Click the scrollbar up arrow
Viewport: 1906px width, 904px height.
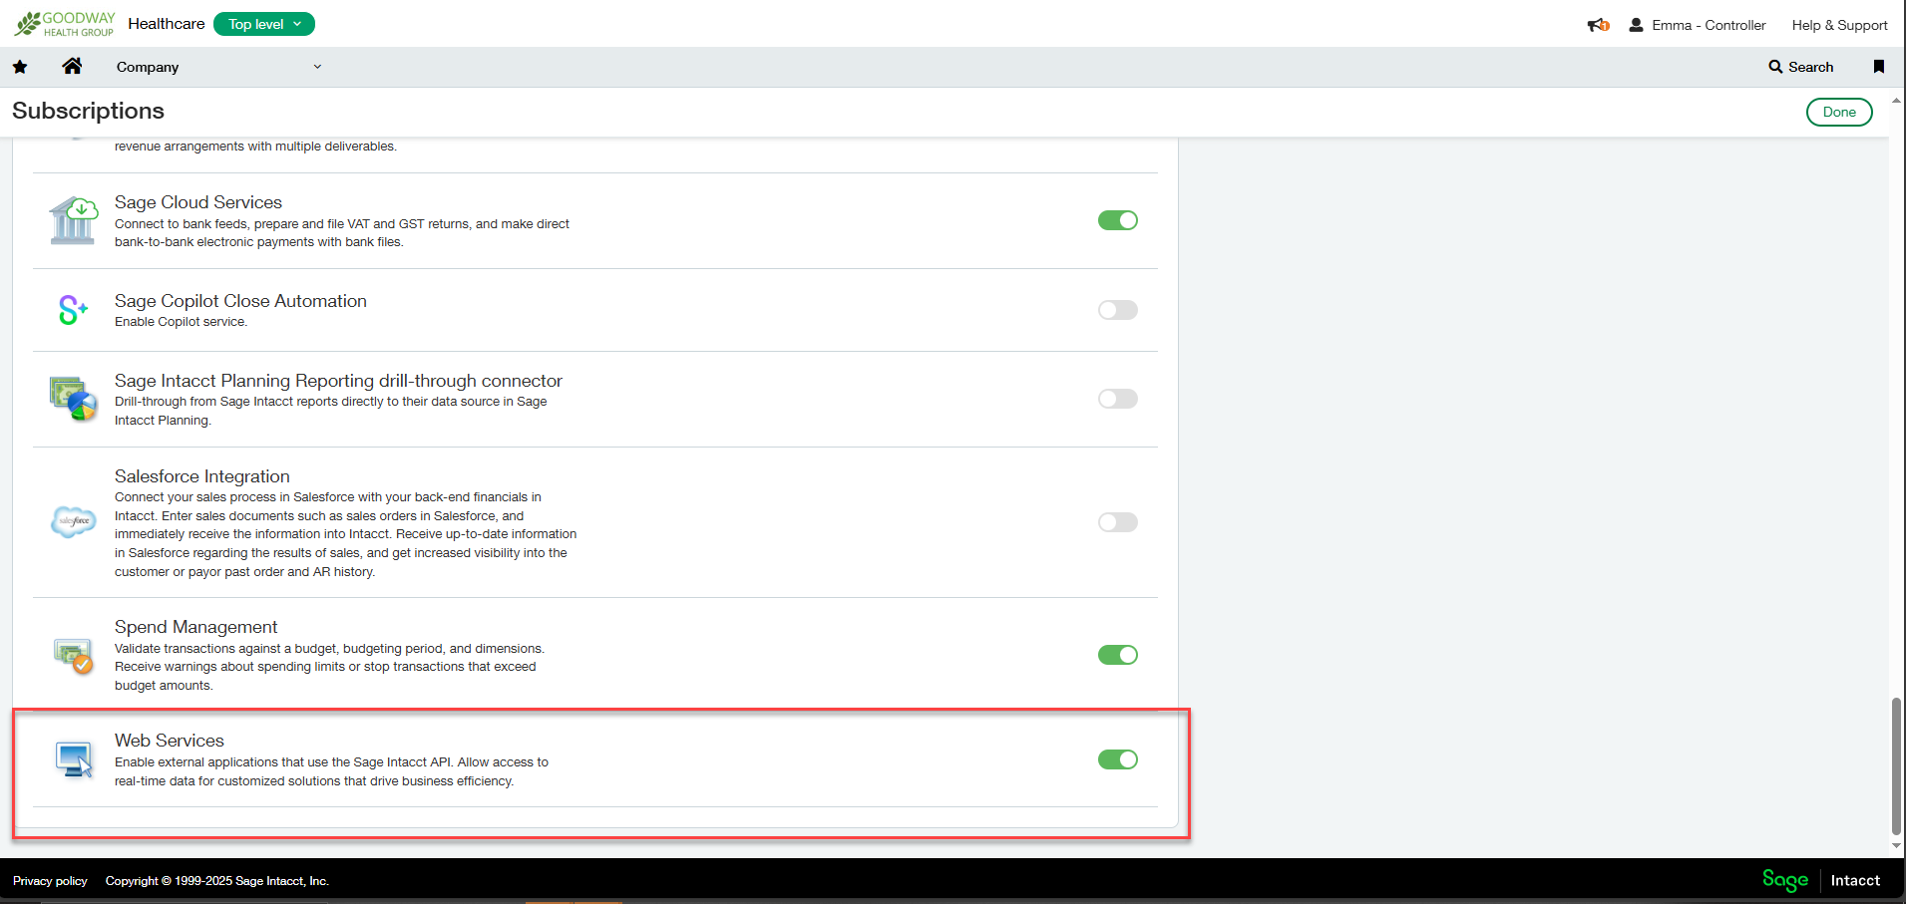(1896, 100)
